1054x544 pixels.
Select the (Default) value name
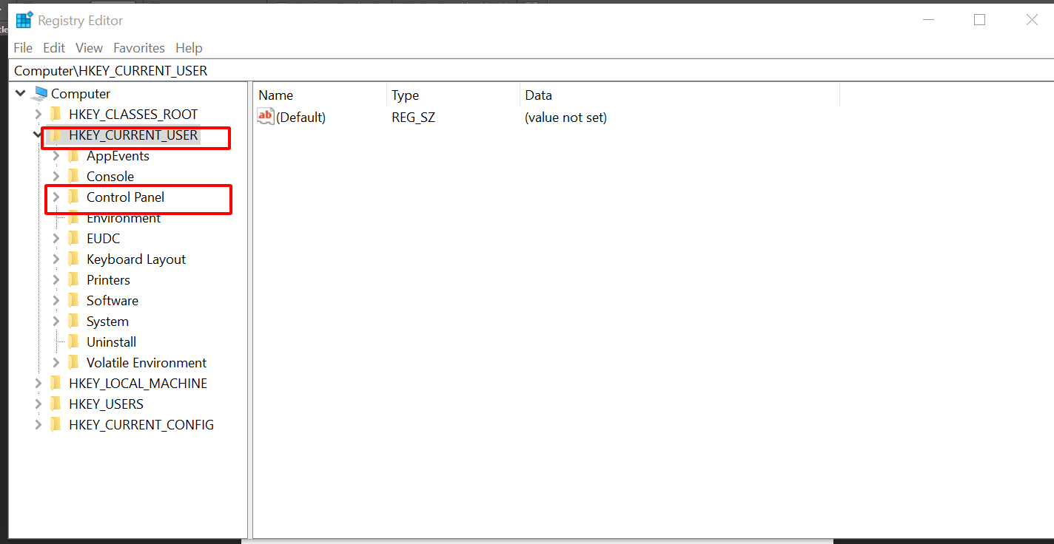[301, 118]
